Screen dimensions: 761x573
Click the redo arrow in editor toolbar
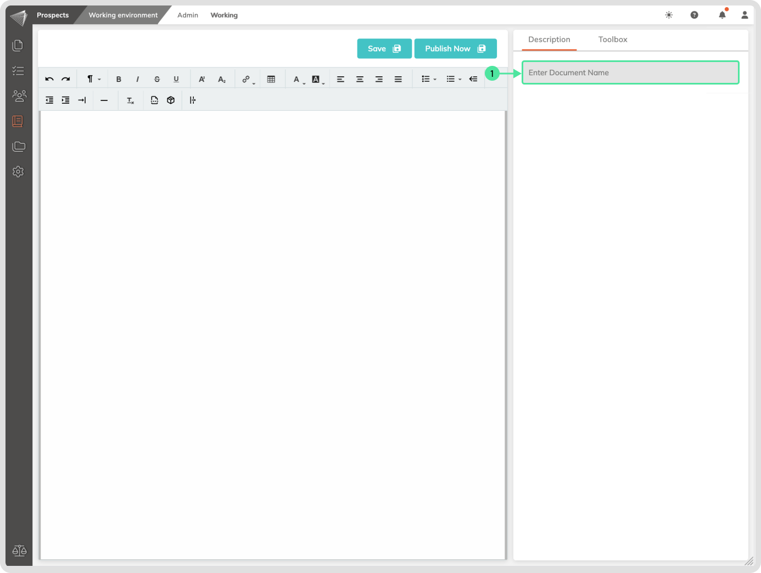[66, 79]
